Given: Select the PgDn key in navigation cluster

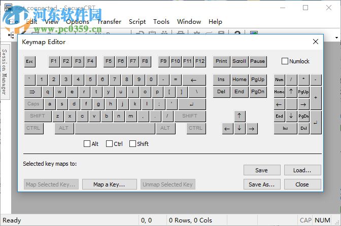Looking at the screenshot, I should point(258,92).
